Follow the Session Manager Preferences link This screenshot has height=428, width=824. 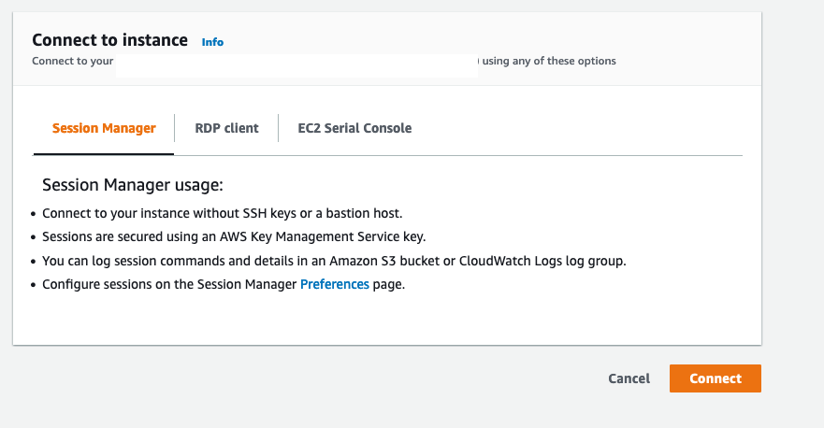[x=334, y=284]
